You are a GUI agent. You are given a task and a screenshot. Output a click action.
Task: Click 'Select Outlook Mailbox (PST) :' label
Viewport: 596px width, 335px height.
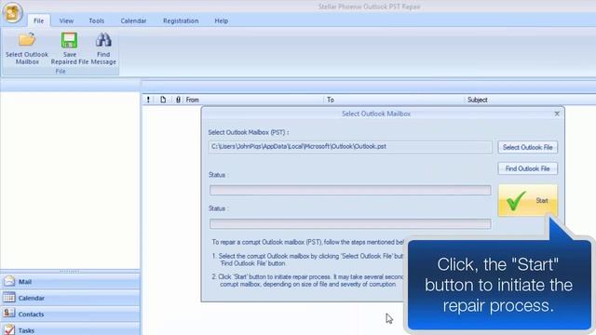point(249,132)
